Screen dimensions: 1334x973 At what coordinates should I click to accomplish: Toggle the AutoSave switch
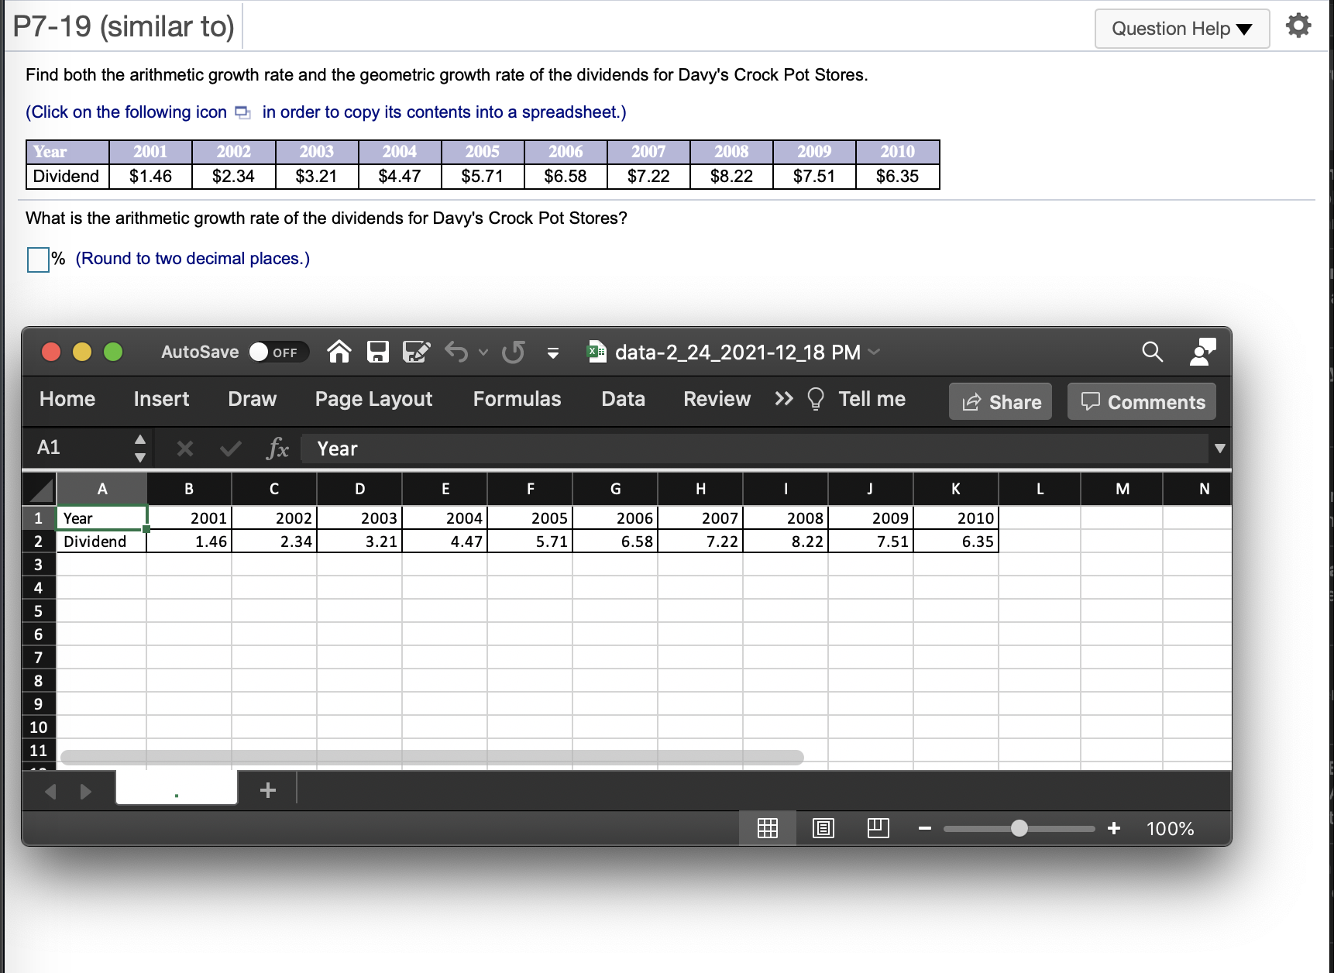278,352
